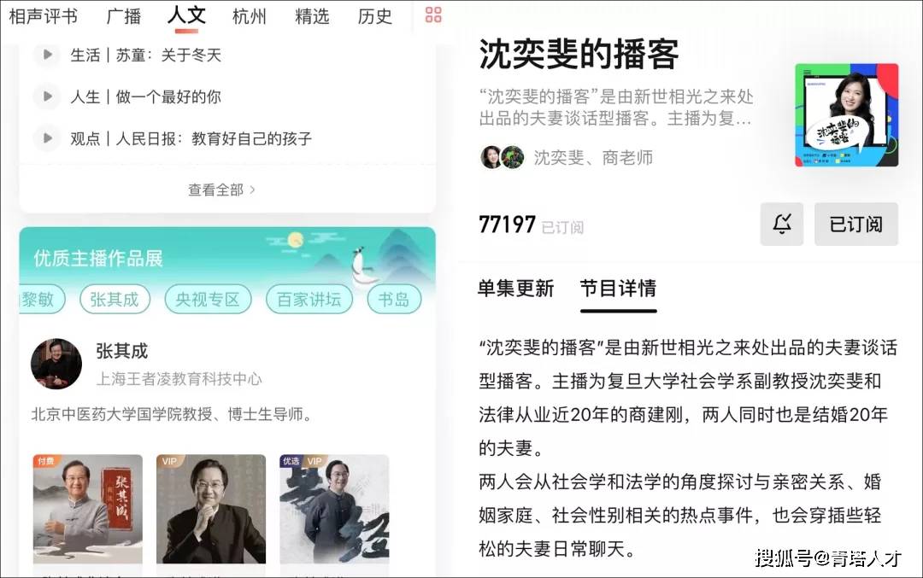Open the category grid icon
This screenshot has height=578, width=923.
(433, 15)
